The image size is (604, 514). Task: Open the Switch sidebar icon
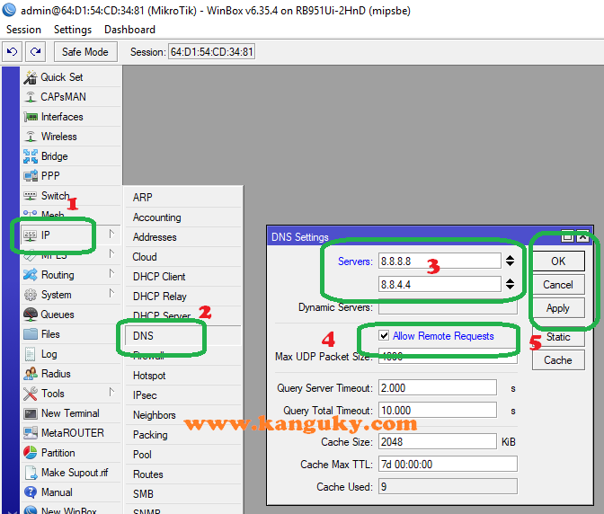[x=30, y=196]
